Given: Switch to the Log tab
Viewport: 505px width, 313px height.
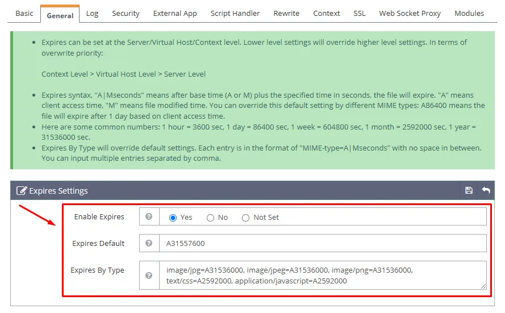Looking at the screenshot, I should tap(92, 13).
